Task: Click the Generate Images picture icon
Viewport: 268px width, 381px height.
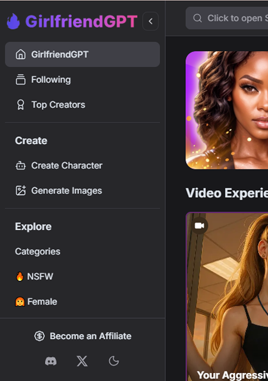Action: tap(21, 191)
